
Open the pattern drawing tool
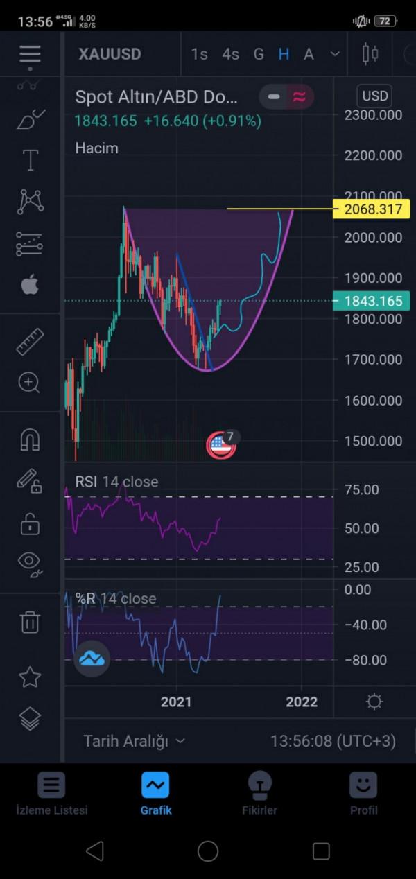pos(30,202)
